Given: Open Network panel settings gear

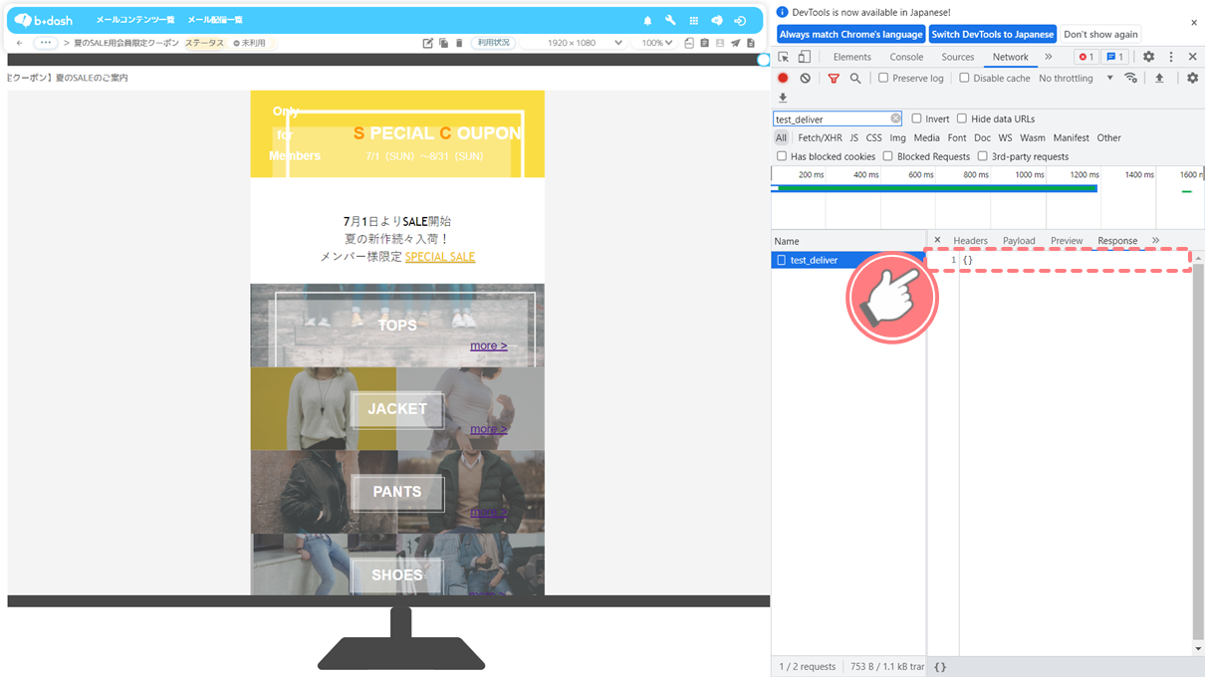Looking at the screenshot, I should point(1192,78).
